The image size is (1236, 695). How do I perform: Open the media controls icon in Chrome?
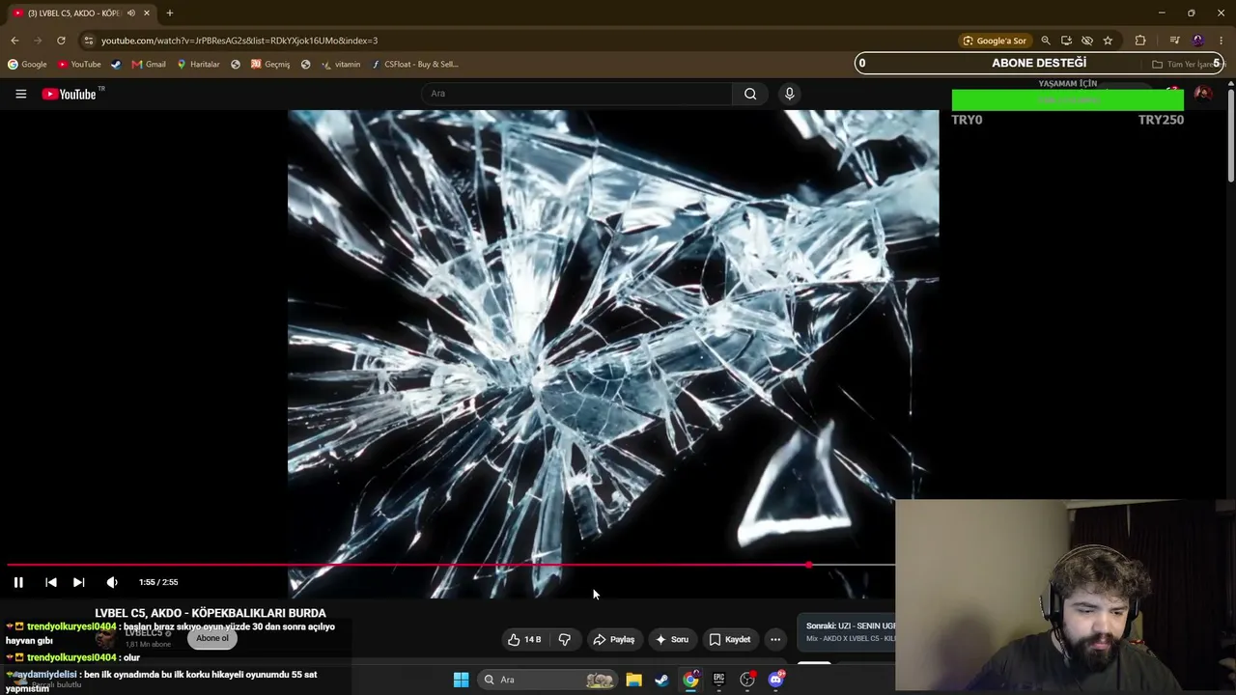1174,41
